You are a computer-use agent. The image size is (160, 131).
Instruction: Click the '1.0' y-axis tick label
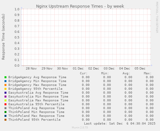click(x=17, y=9)
